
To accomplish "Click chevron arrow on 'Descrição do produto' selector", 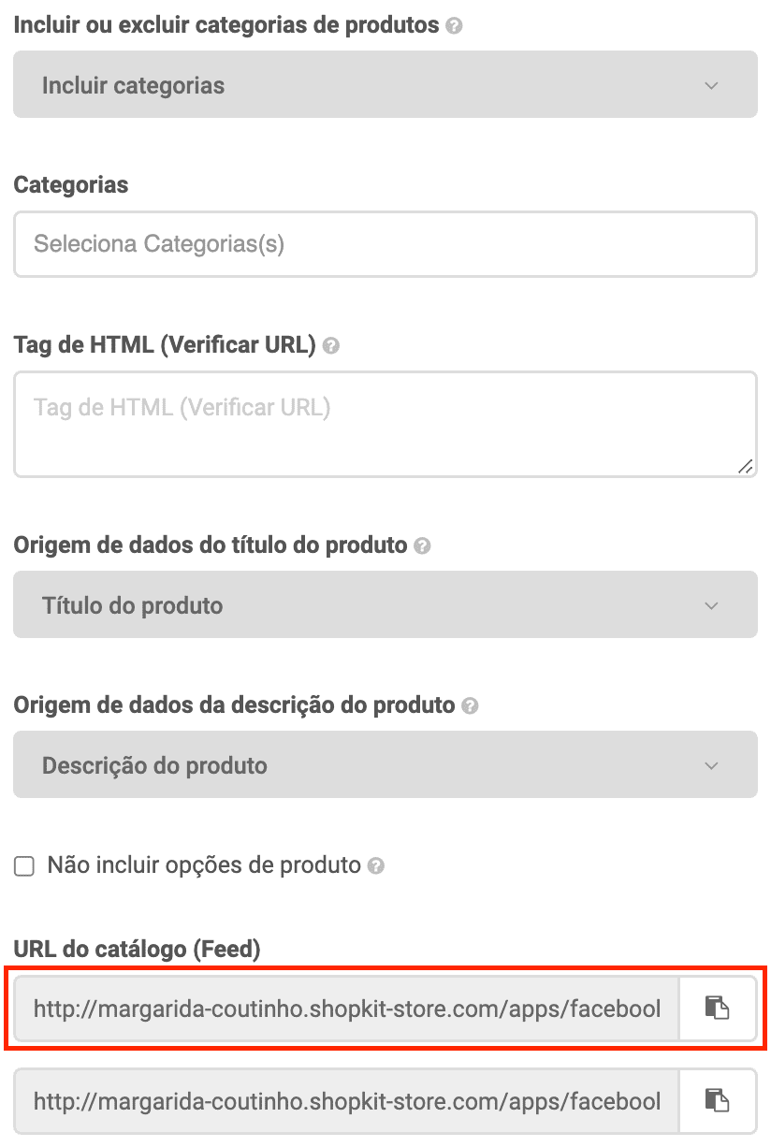I will [711, 766].
